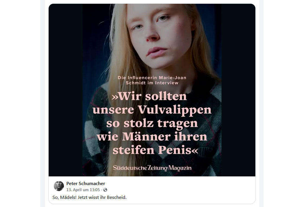Screen dimensions: 304x207
Task: Click the subtitle Die Influencerin Marie-Joan Schmidt im Interview
Action: [x=152, y=80]
